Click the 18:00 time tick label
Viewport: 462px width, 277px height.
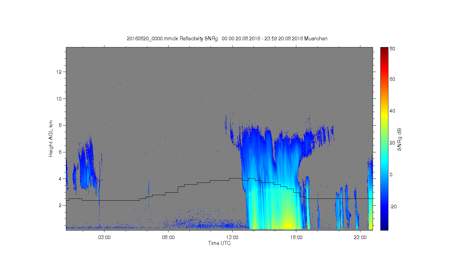click(x=296, y=238)
